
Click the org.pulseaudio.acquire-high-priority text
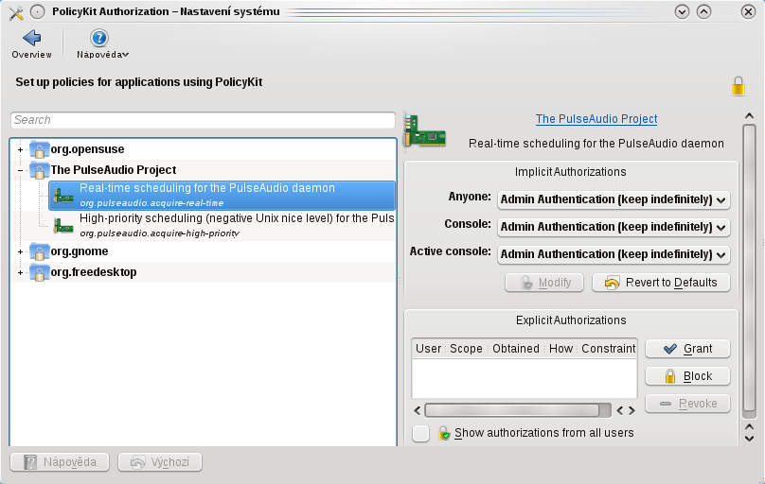[x=160, y=233]
